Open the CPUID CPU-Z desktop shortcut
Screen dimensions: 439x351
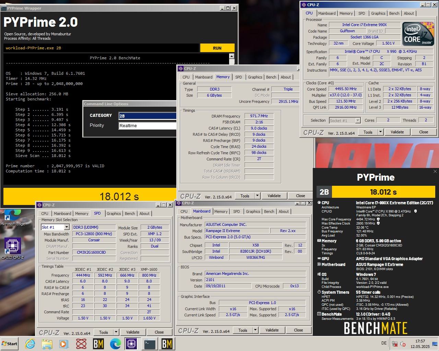pyautogui.click(x=13, y=249)
